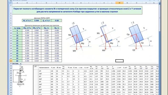Click the 'Наименование' column header in profile table
Image resolution: width=168 pixels, height=95 pixels.
tap(44, 68)
